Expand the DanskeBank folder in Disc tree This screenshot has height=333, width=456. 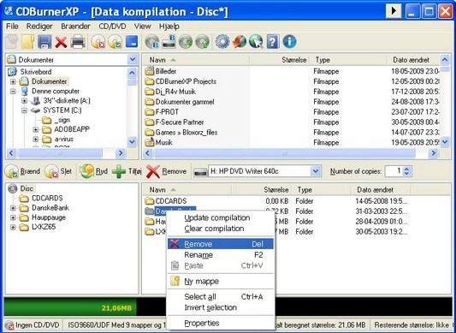point(13,208)
